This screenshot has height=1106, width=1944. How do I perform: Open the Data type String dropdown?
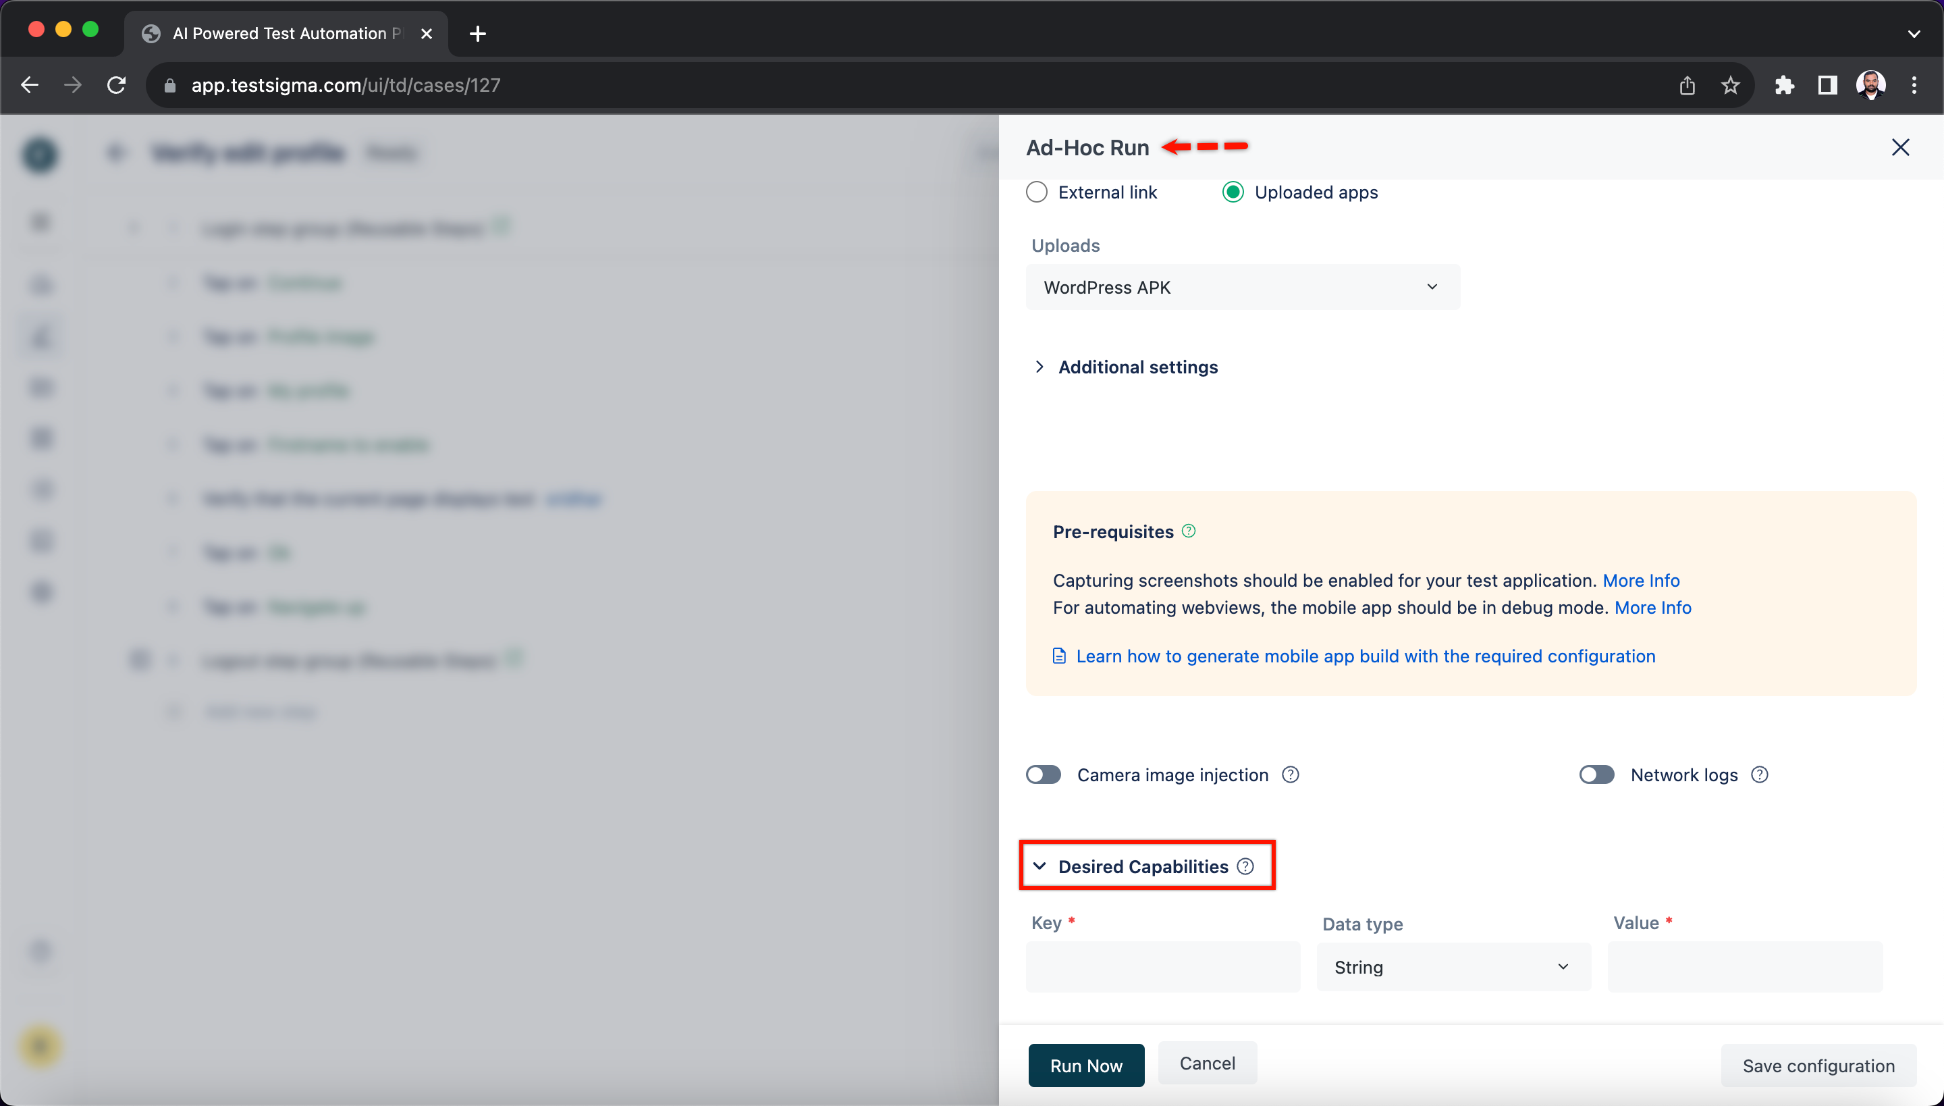[1453, 967]
